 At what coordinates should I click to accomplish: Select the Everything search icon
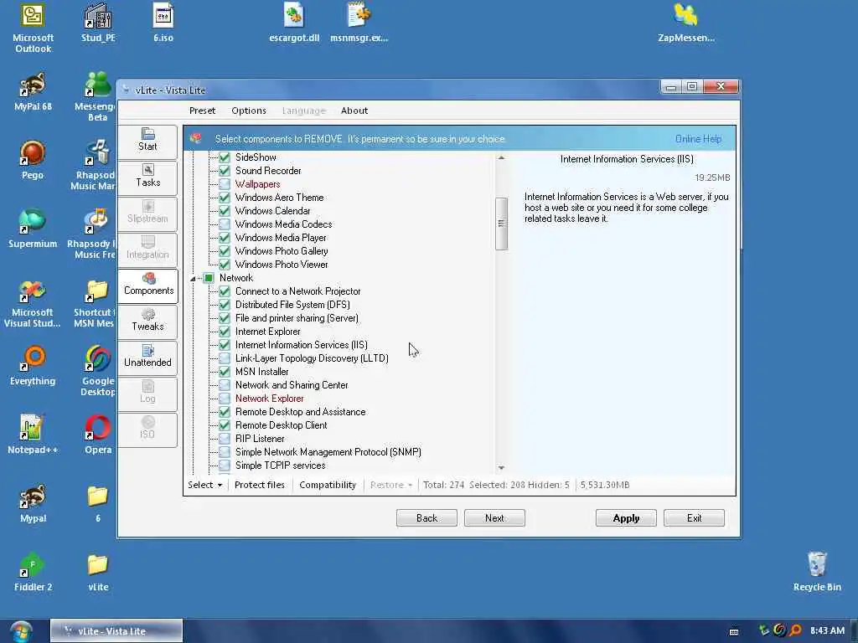click(33, 367)
